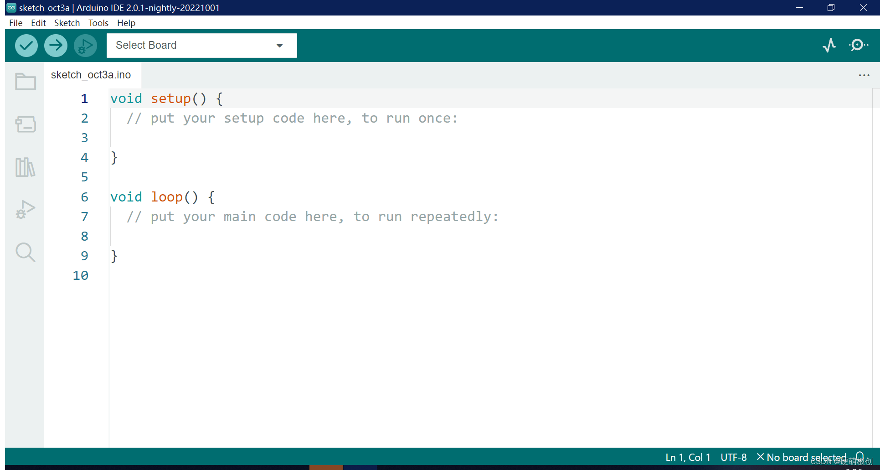Expand the Select Board dropdown

(201, 46)
